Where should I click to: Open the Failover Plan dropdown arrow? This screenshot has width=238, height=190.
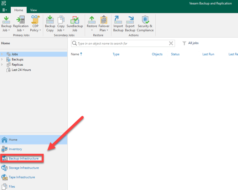[x=107, y=30]
